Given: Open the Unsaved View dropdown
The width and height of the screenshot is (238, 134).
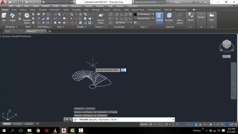Looking at the screenshot, I should [144, 18].
